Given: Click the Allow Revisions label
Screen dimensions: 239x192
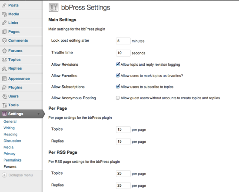Looking at the screenshot, I should pyautogui.click(x=65, y=64).
